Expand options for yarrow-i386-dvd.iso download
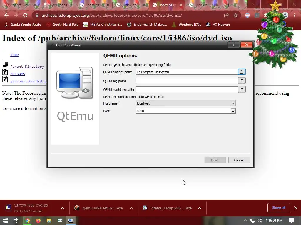Viewport: 301px width, 225px height. click(x=63, y=208)
